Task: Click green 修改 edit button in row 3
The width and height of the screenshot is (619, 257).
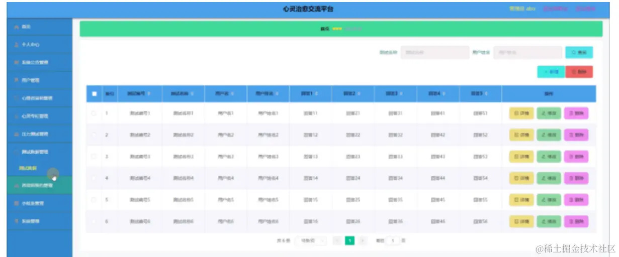Action: pyautogui.click(x=549, y=157)
